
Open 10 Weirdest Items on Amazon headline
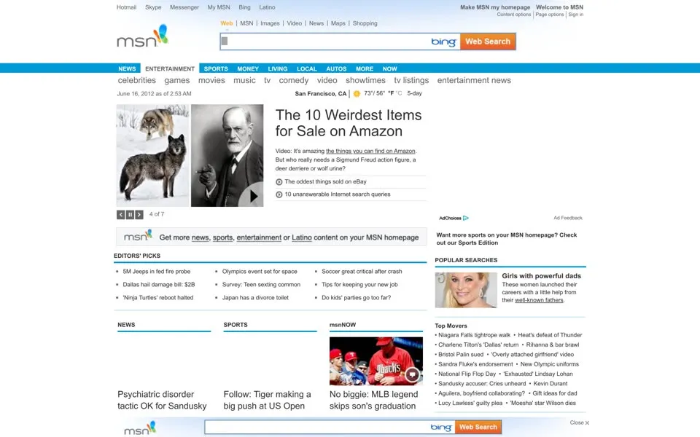click(349, 123)
